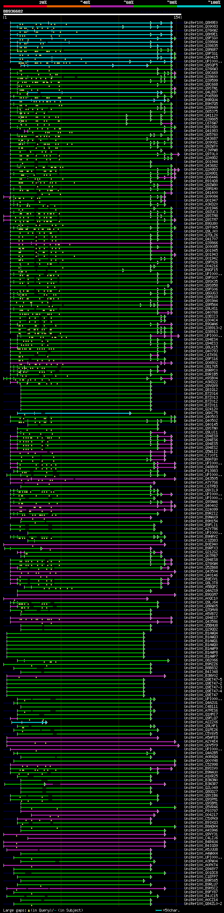Image resolution: width=224 pixels, height=913 pixels.
Task: Click the green alignment bar for UniRef100_Q84ZL0-2
Action: tap(83, 904)
